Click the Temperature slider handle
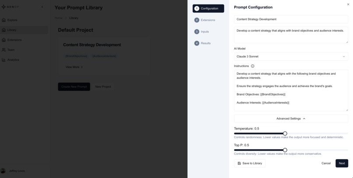Image resolution: width=353 pixels, height=178 pixels. click(285, 133)
